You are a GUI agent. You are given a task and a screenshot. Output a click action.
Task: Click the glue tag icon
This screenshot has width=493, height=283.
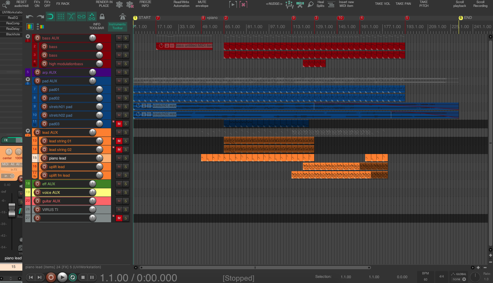click(310, 4)
